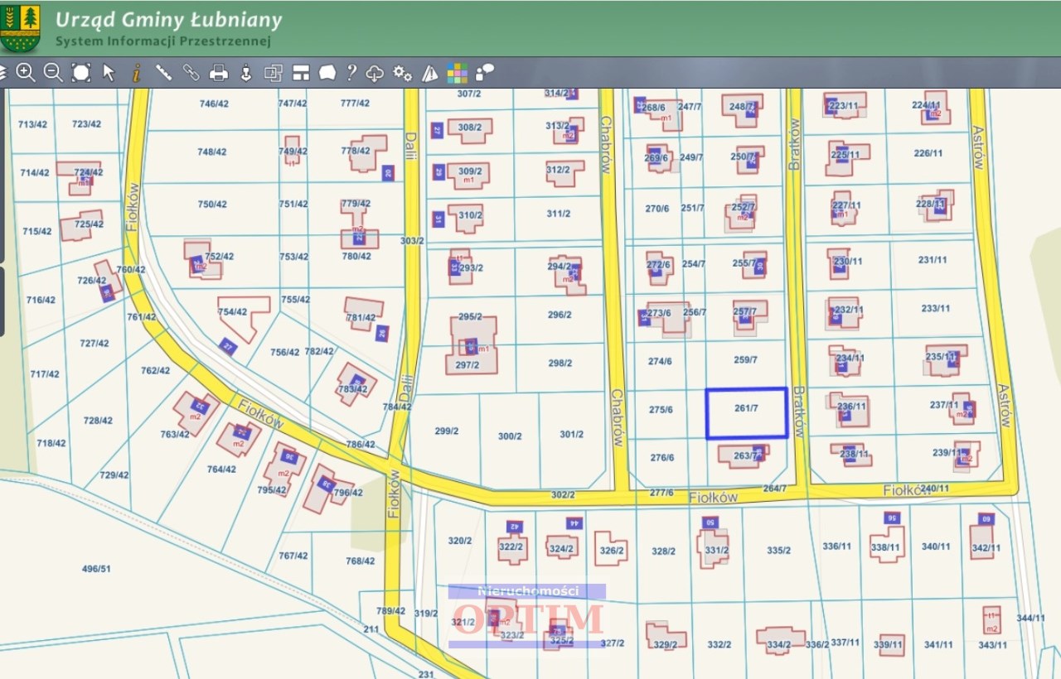Viewport: 1061px width, 679px height.
Task: Select the zoom out magnifier tool
Action: click(53, 72)
